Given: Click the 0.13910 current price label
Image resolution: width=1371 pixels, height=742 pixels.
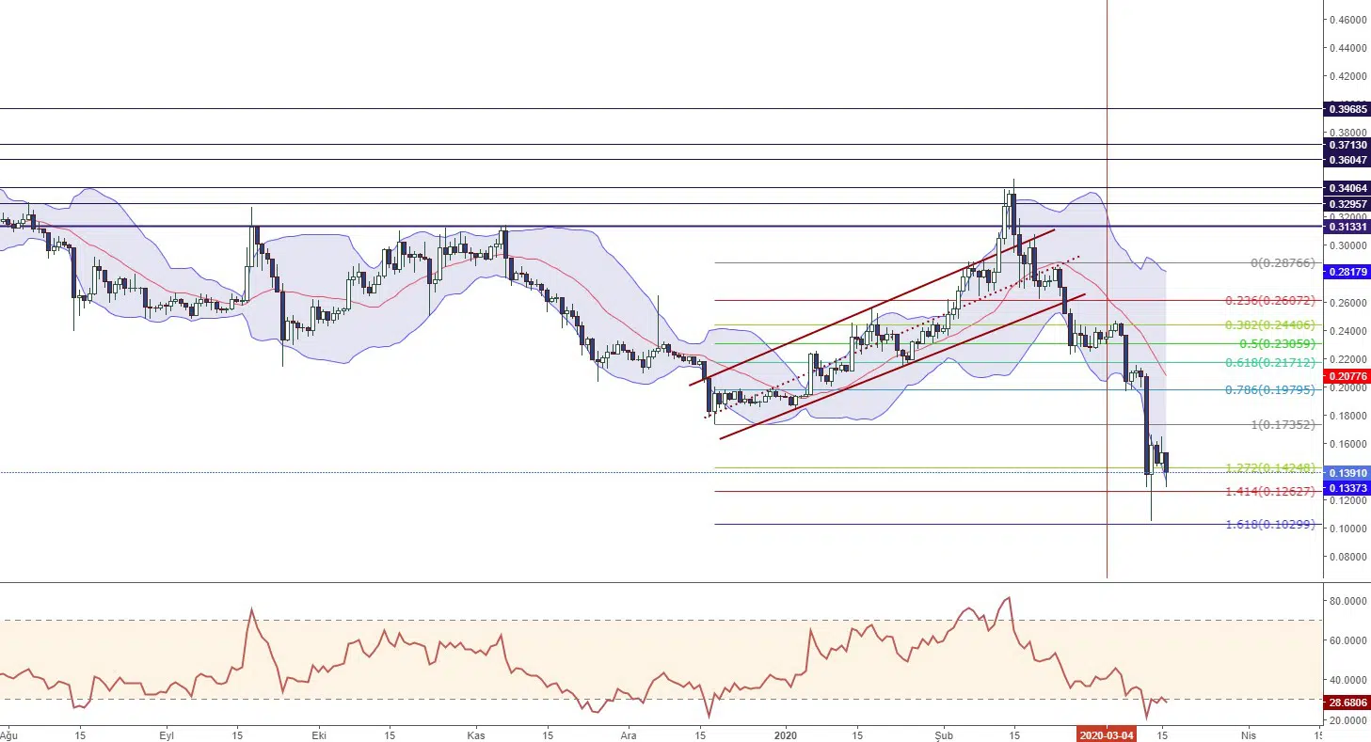Looking at the screenshot, I should (1346, 472).
